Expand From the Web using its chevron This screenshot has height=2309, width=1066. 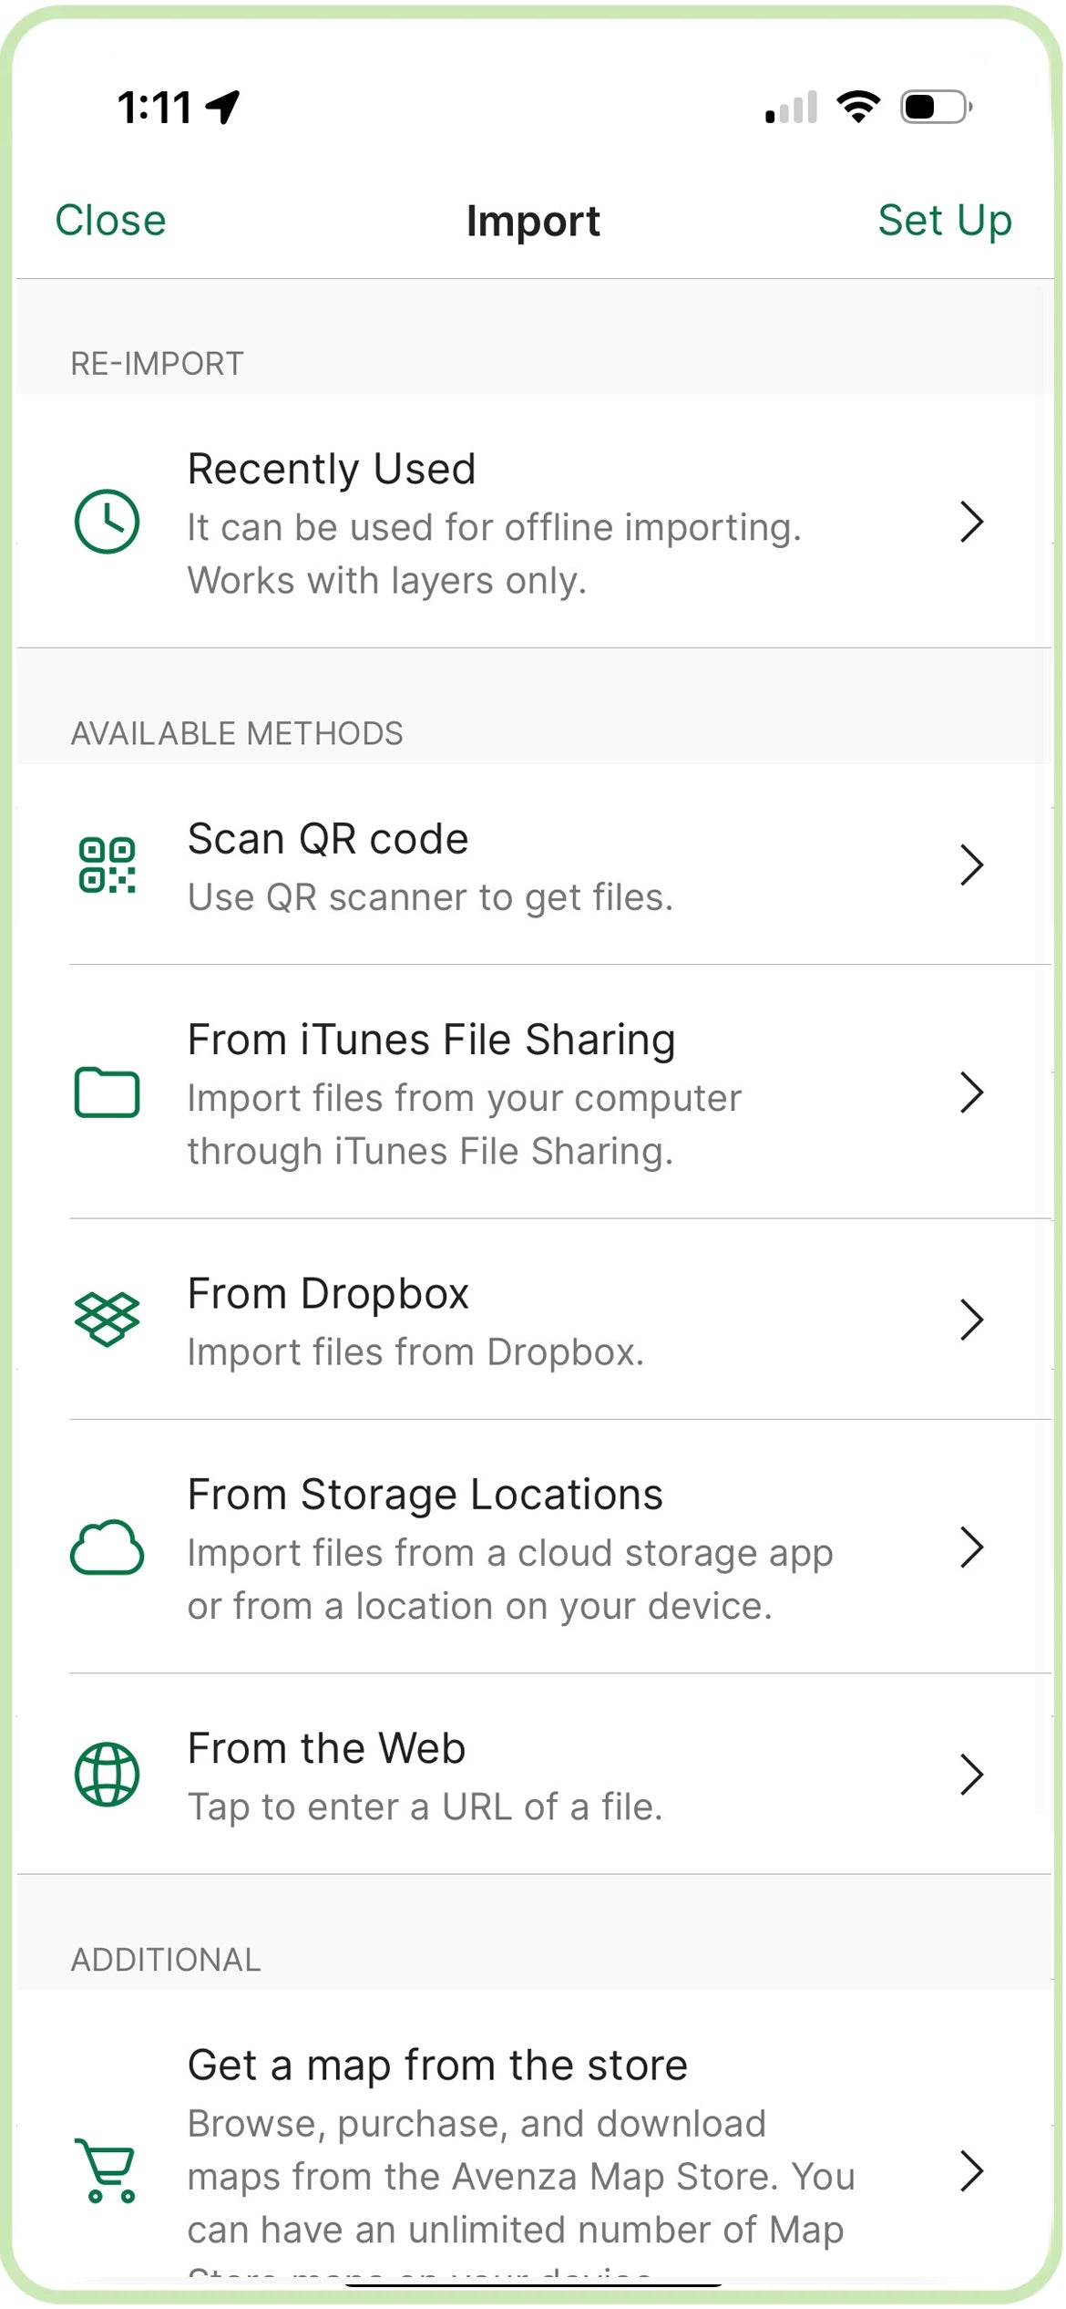971,1775
